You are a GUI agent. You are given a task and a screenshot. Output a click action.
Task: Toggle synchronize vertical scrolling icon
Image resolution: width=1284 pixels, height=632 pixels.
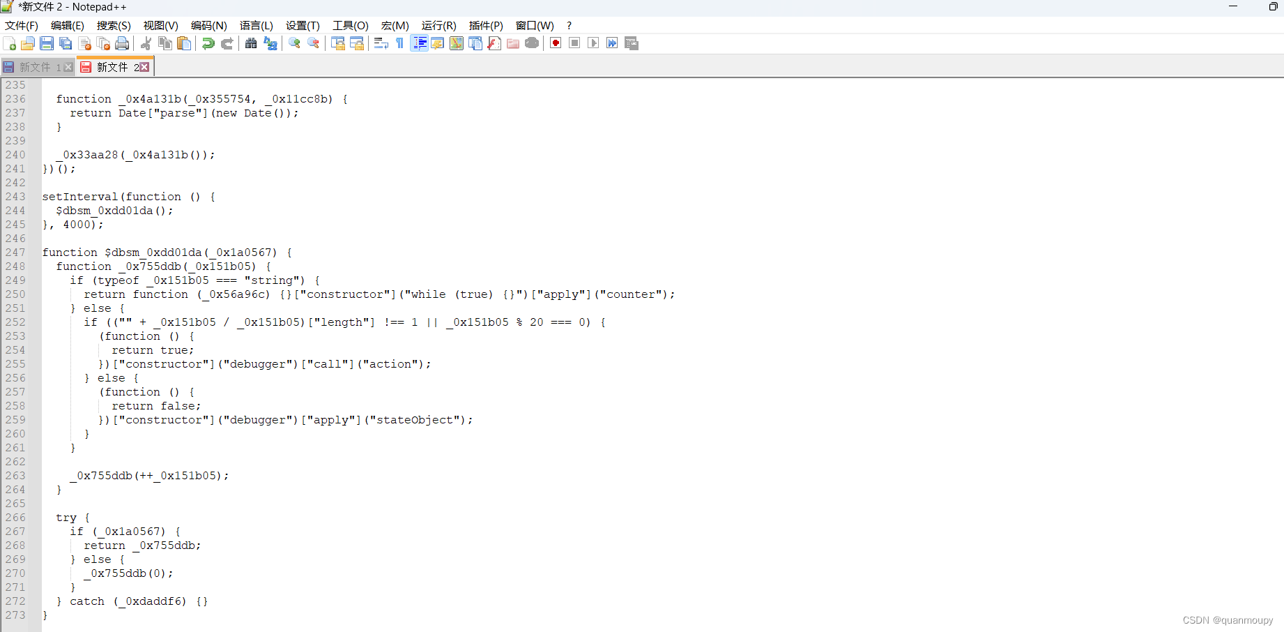coord(338,43)
